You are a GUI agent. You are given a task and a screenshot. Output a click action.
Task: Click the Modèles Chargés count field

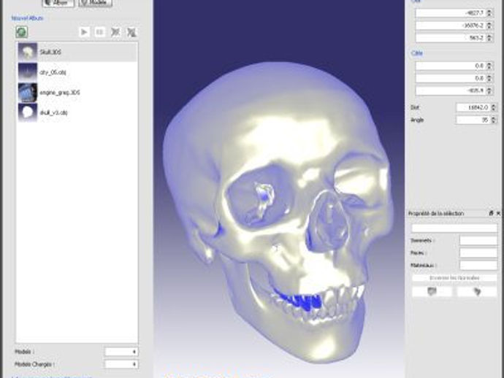[x=121, y=364]
